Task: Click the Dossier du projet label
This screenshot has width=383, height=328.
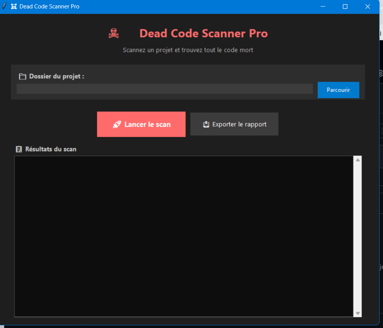Action: point(57,76)
